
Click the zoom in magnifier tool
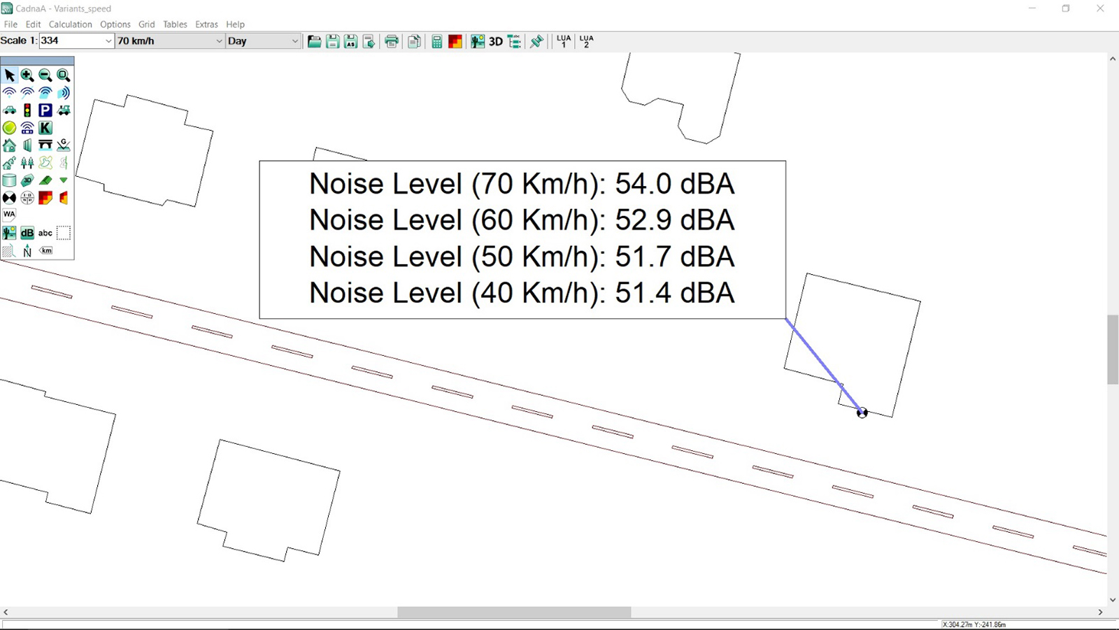(x=27, y=76)
